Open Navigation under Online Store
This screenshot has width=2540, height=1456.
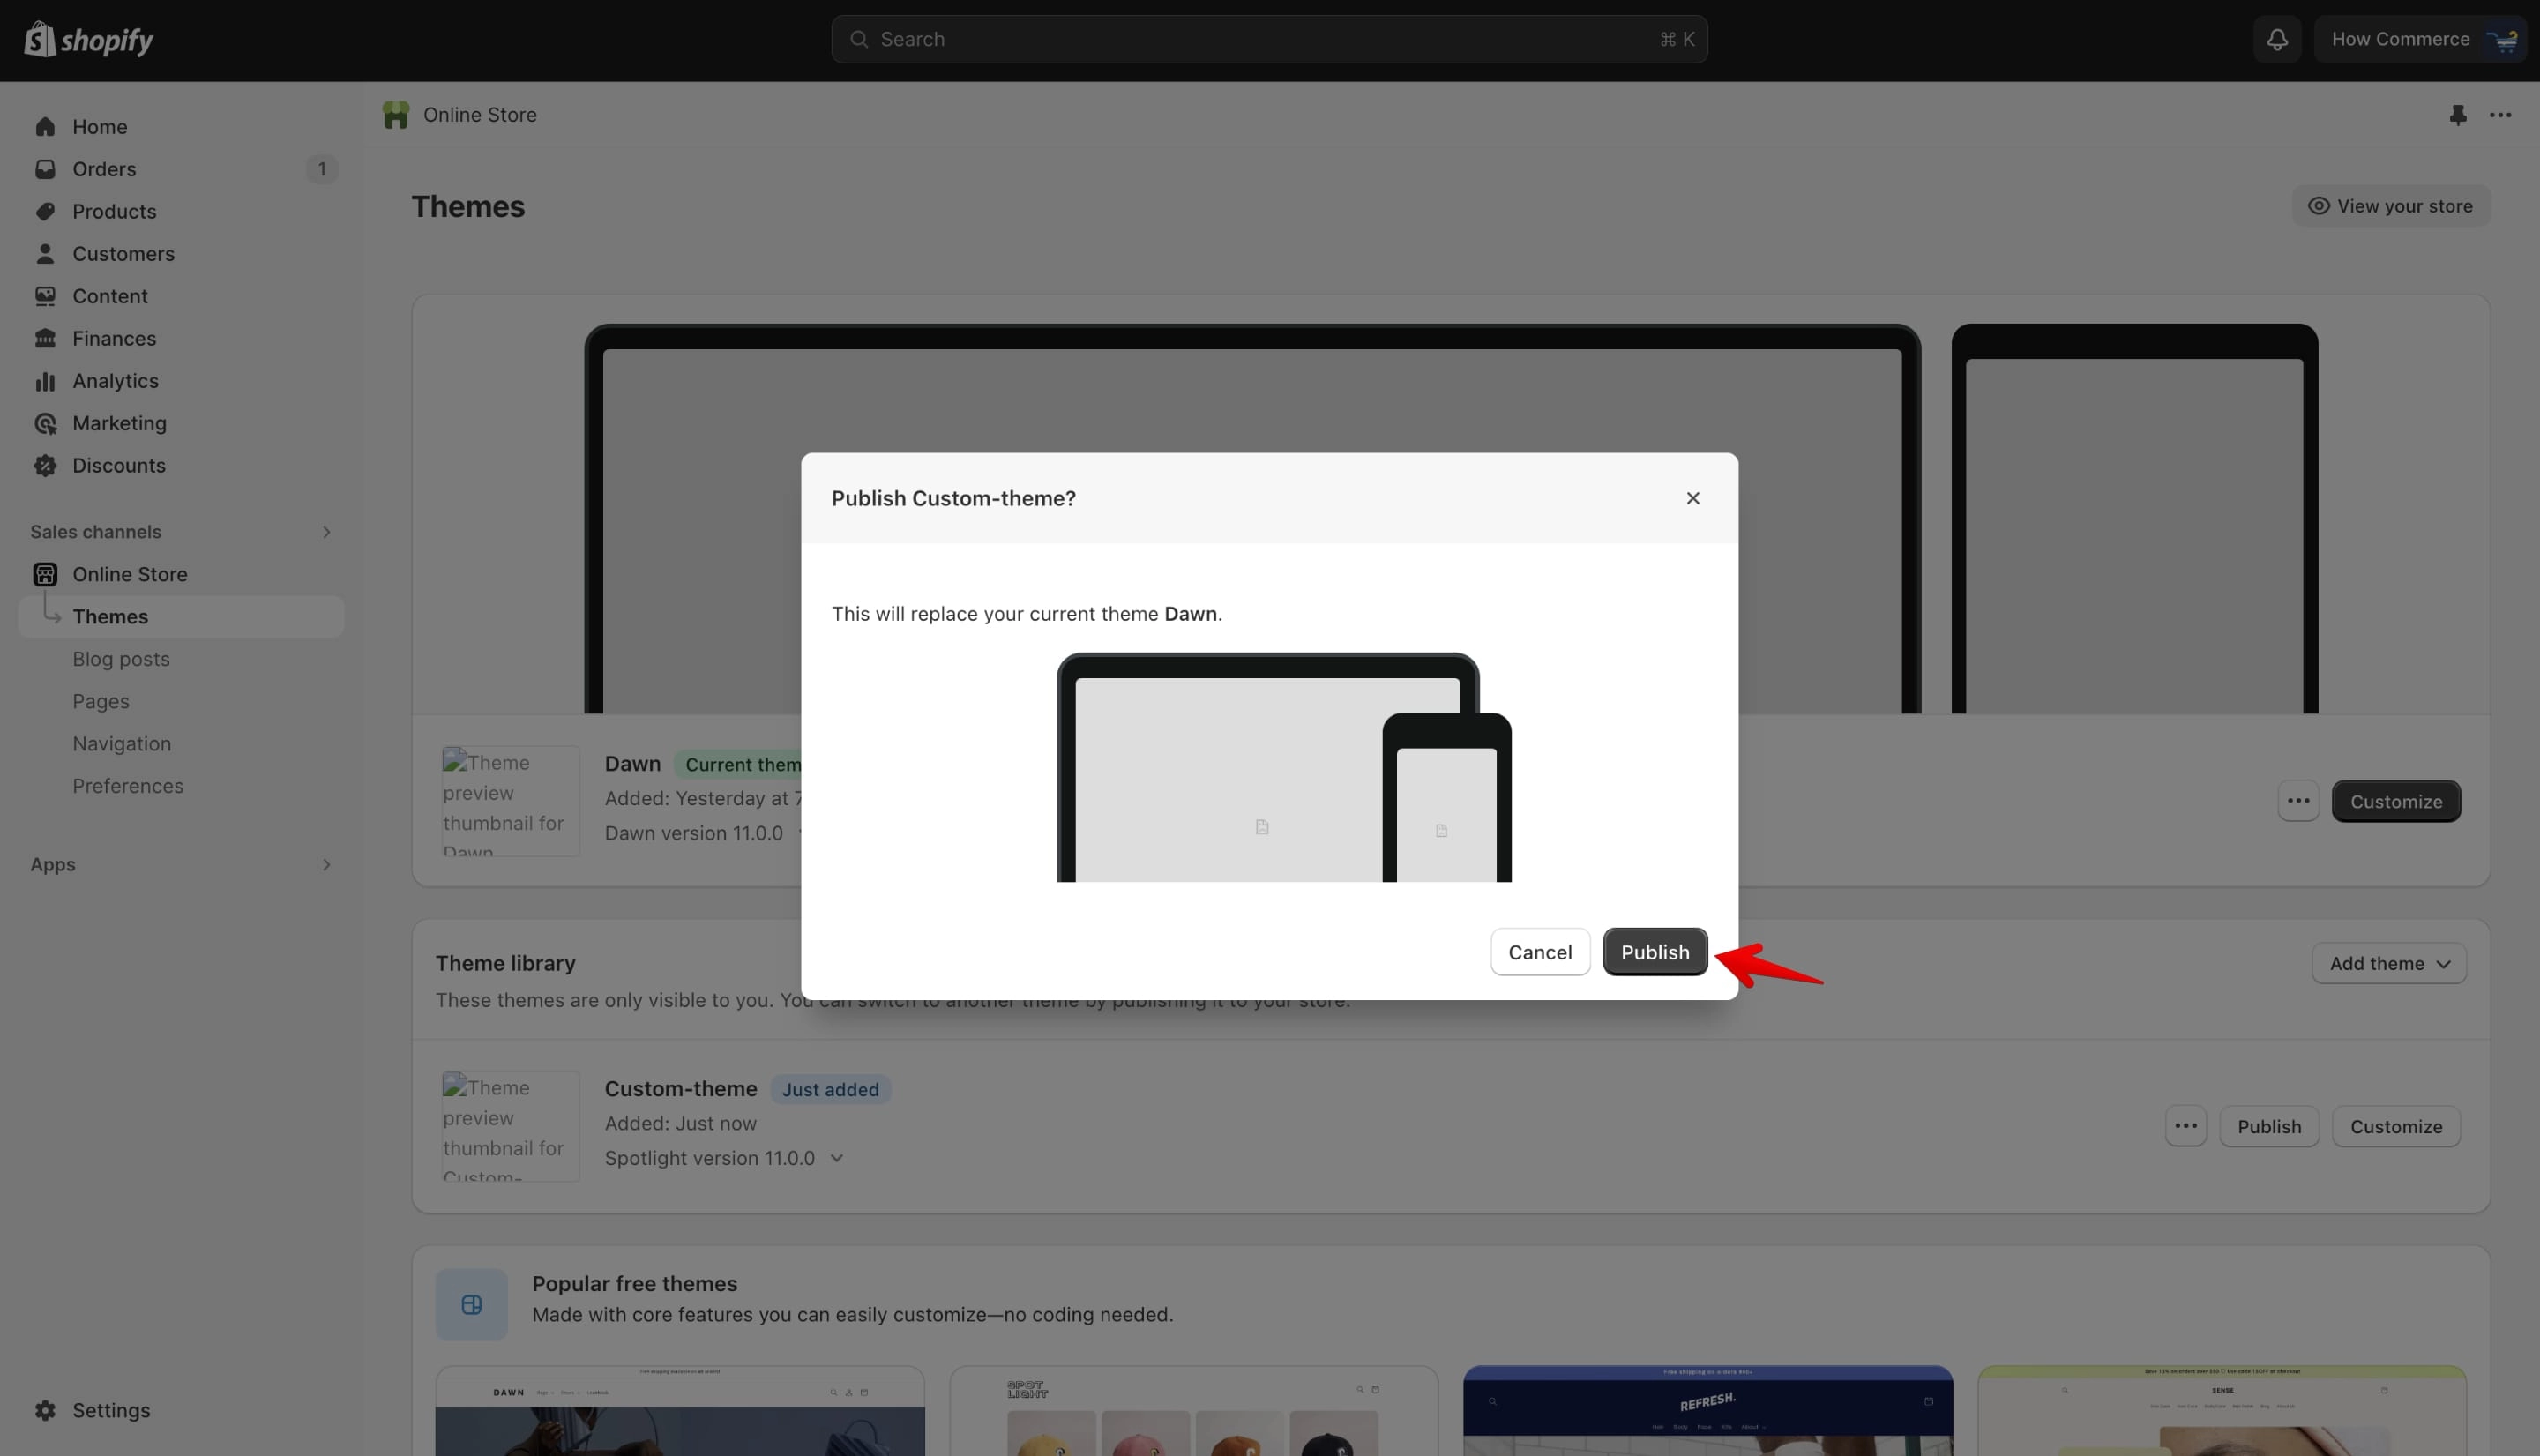[181, 744]
